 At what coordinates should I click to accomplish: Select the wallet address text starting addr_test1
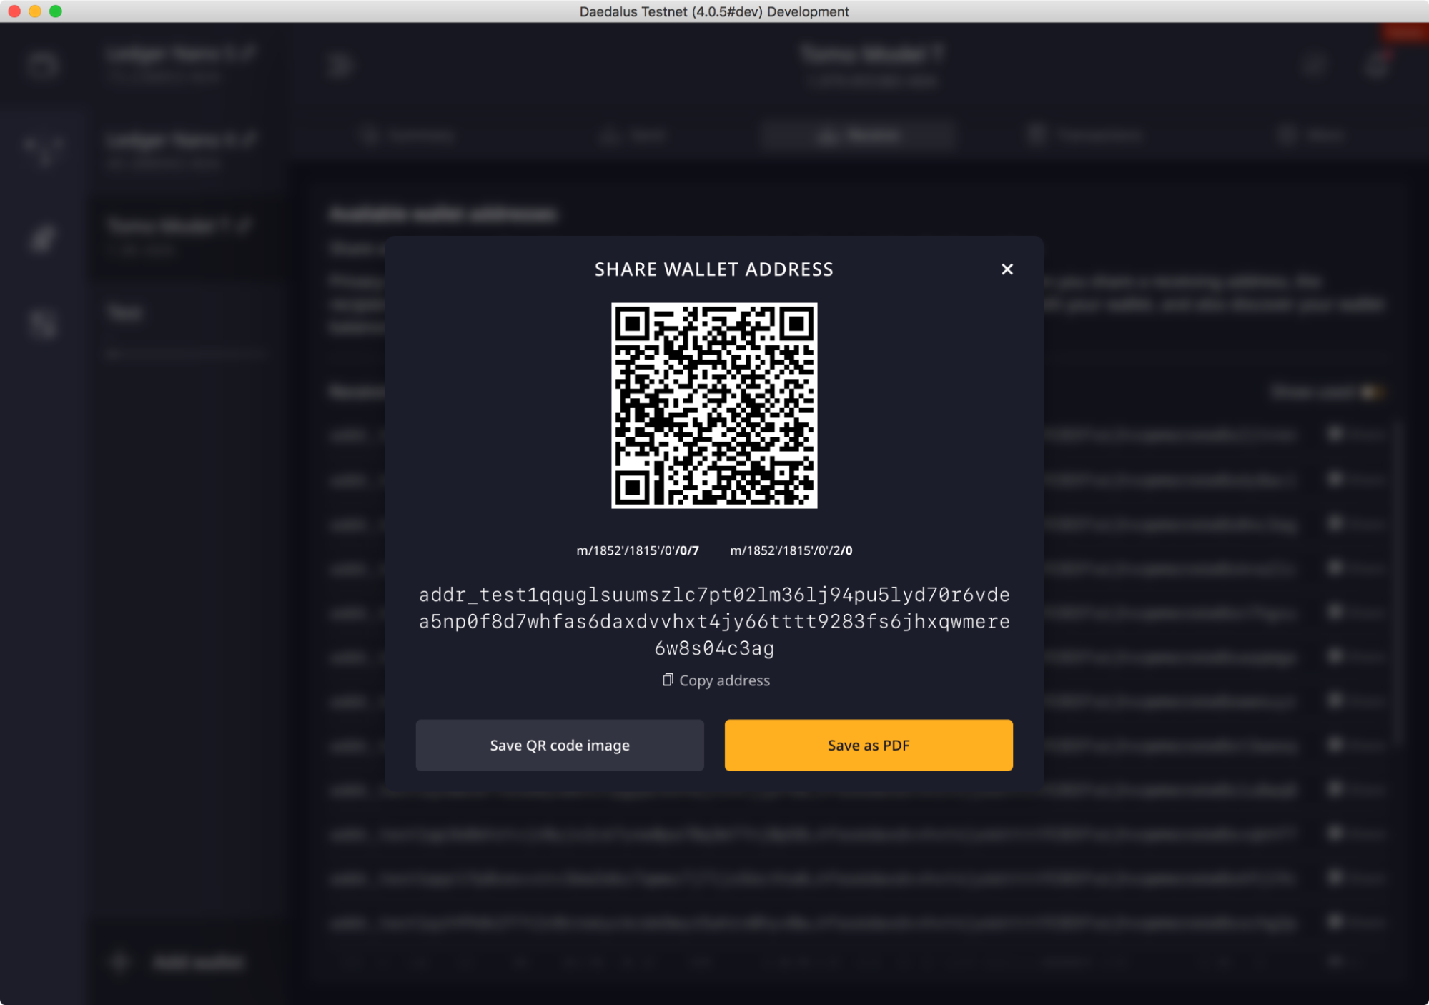pos(713,621)
